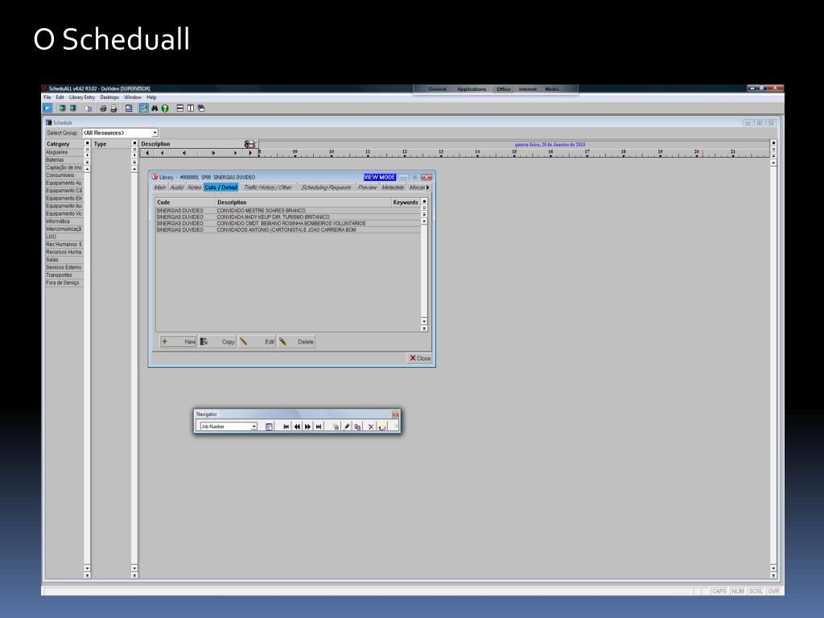Open the Job Number dropdown in Navigator

tap(254, 426)
